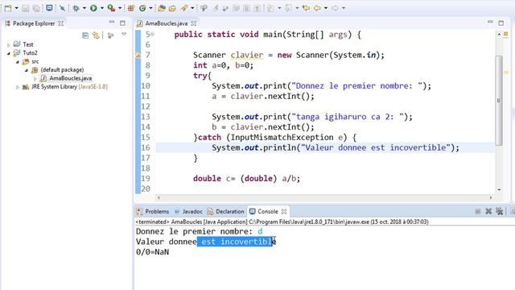
Task: Open the Package Explorer View Menu triangle
Action: pyautogui.click(x=124, y=34)
